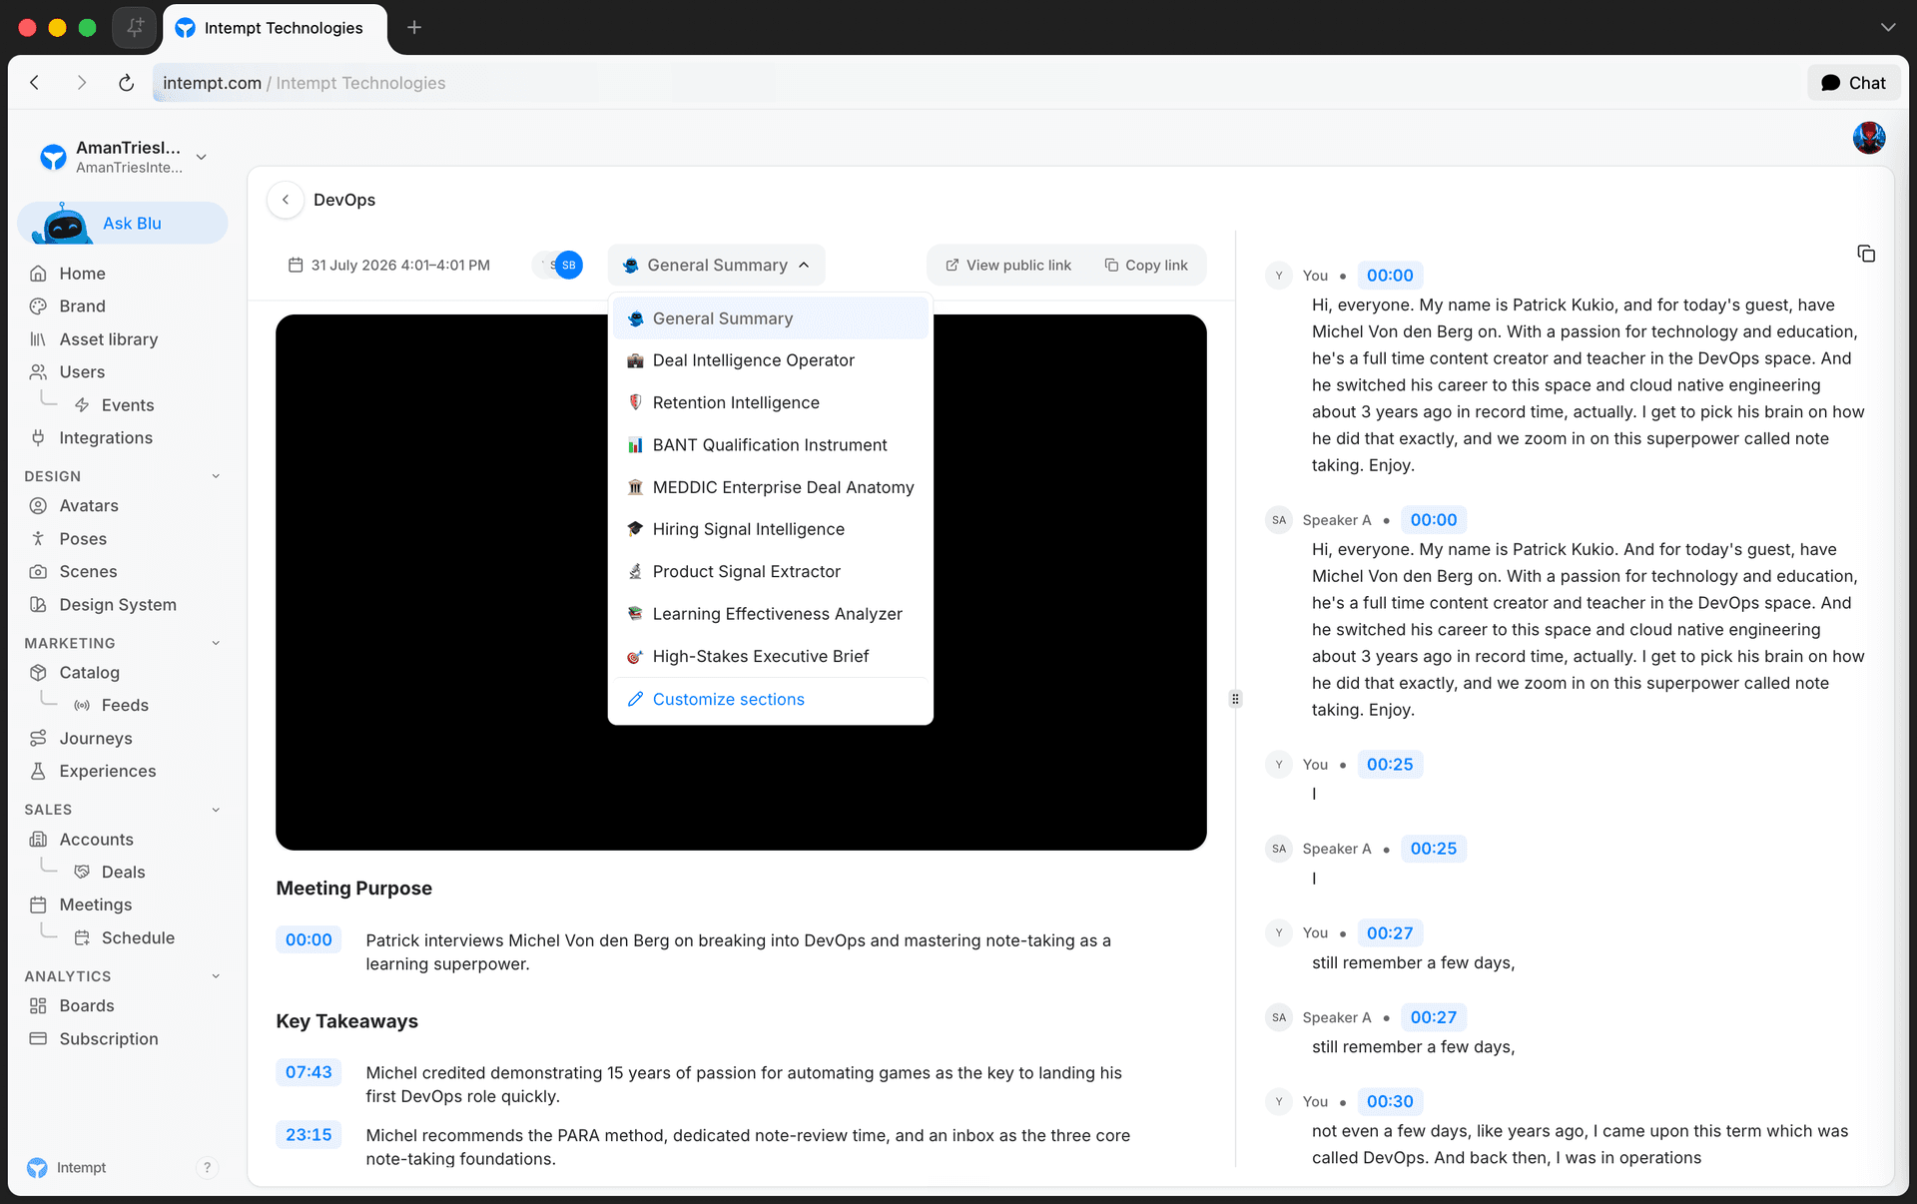This screenshot has height=1204, width=1917.
Task: Select High-Stakes Executive Brief
Action: pos(770,656)
